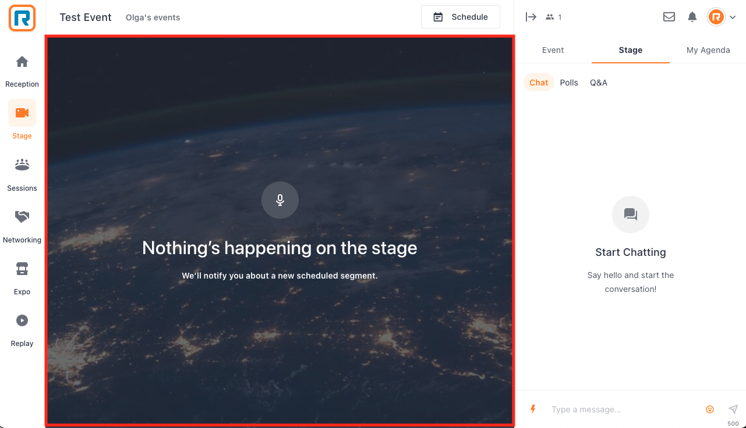Image resolution: width=746 pixels, height=428 pixels.
Task: Click the 'Say hello and start the conversation!' text
Action: (631, 282)
